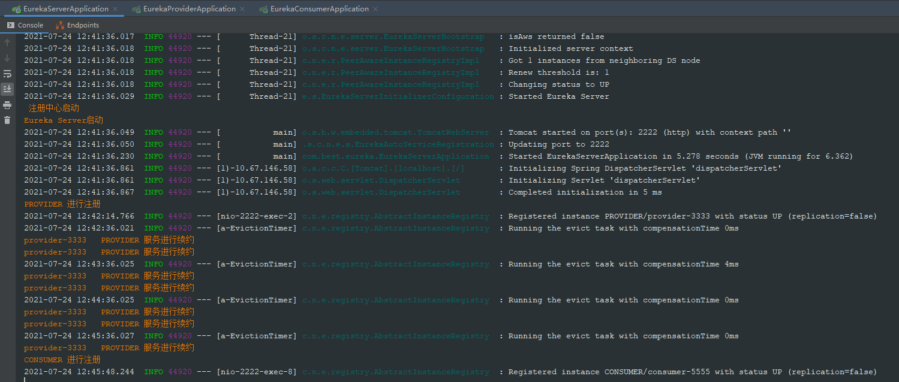Viewport: 899px width, 382px height.
Task: Click the Spring icon on EurekaConsumerApplication tab
Action: pos(264,9)
